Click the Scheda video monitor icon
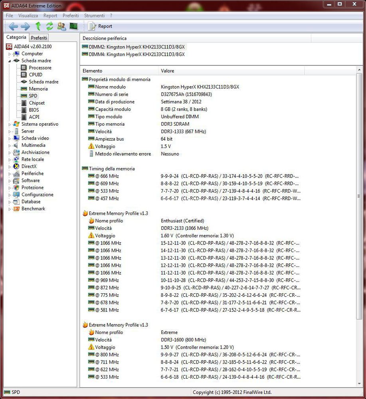The width and height of the screenshot is (366, 399). (16, 138)
